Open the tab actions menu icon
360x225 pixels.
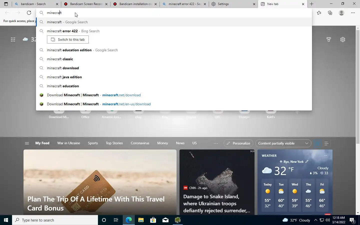[x=6, y=4]
